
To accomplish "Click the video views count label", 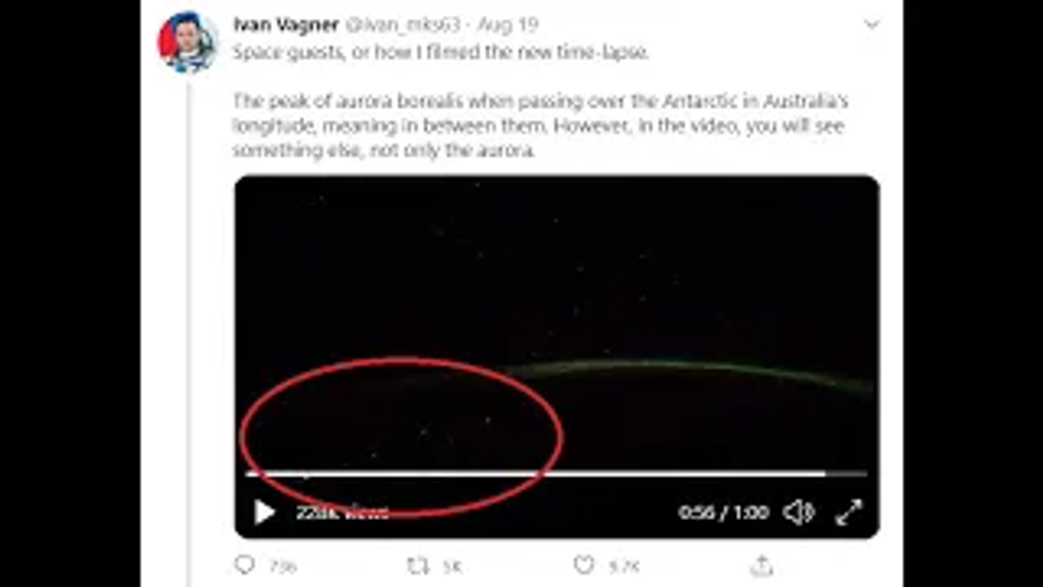I will tap(342, 513).
